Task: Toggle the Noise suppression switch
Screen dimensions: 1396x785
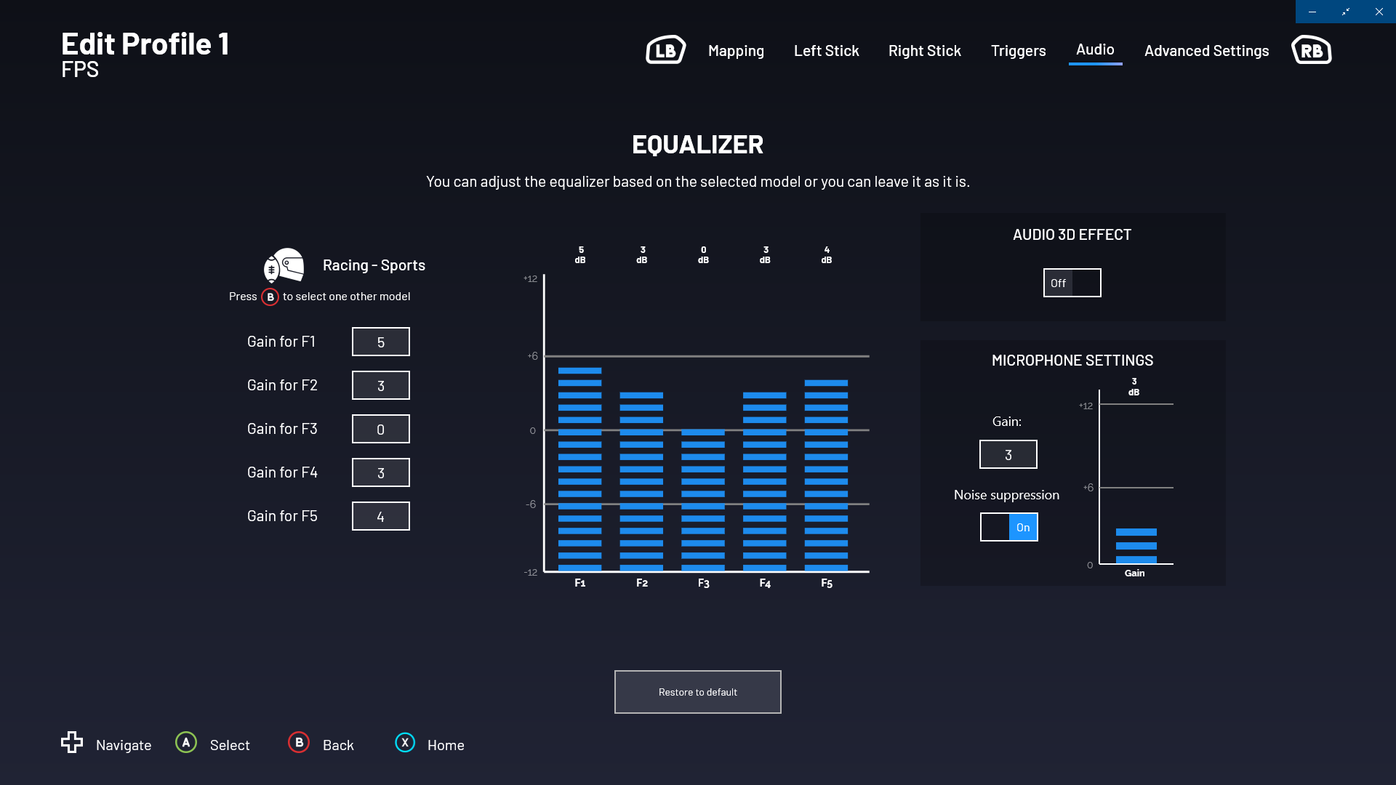Action: pyautogui.click(x=1008, y=527)
